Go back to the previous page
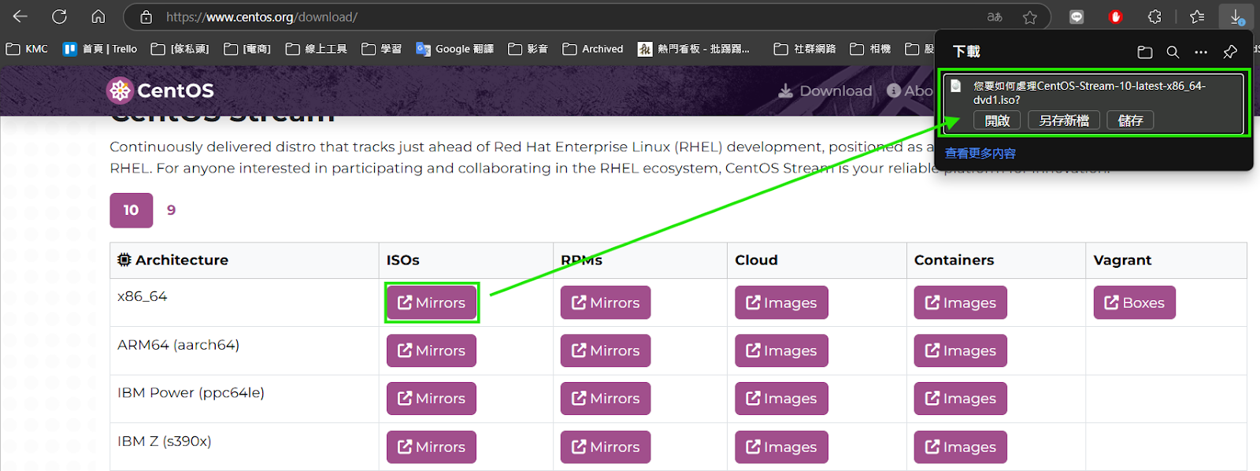This screenshot has height=471, width=1260. click(x=20, y=17)
